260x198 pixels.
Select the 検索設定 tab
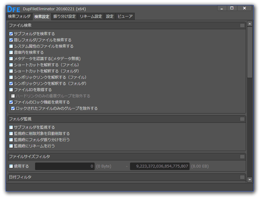point(42,16)
